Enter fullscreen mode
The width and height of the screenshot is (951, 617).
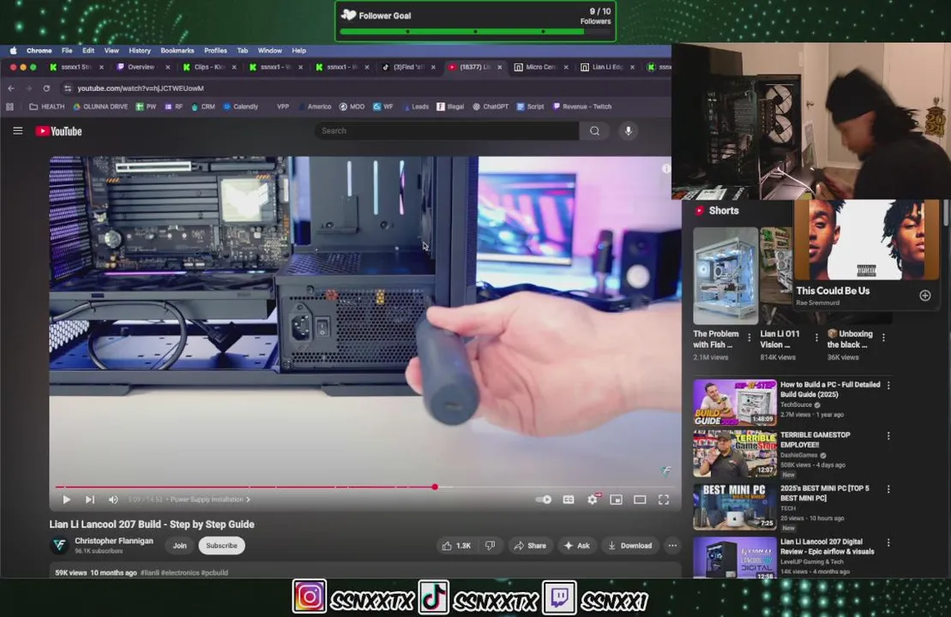664,500
